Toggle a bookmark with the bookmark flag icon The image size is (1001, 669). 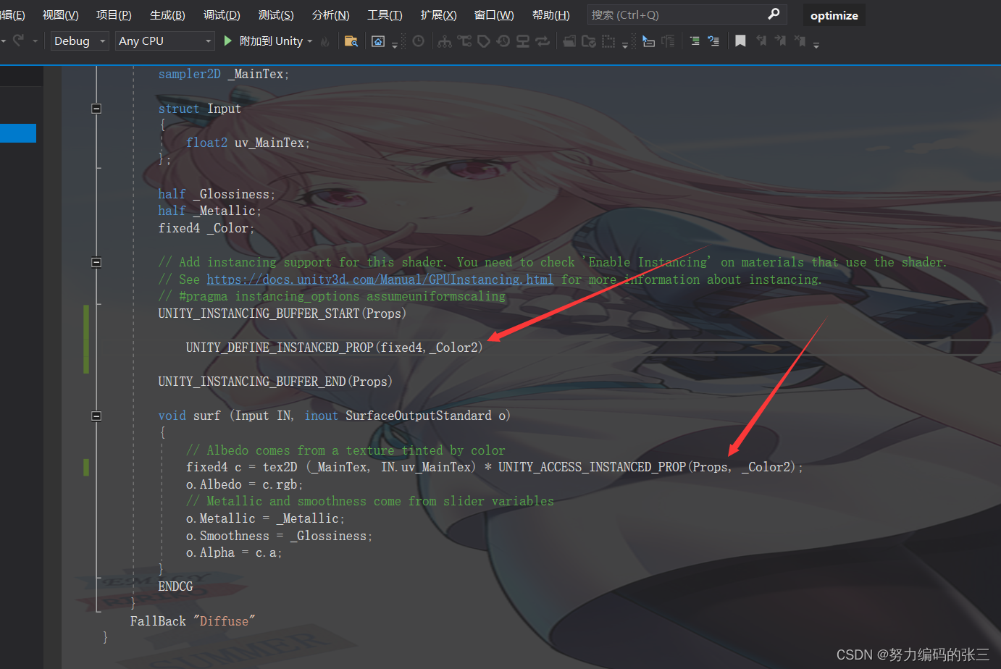coord(740,41)
